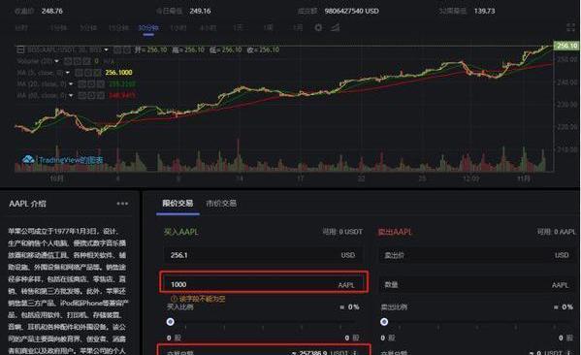This screenshot has width=581, height=355.
Task: Open the settings icon for MA 5 indicator
Action: tap(87, 73)
